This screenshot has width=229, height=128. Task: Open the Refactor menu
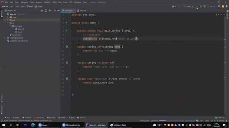[47, 2]
